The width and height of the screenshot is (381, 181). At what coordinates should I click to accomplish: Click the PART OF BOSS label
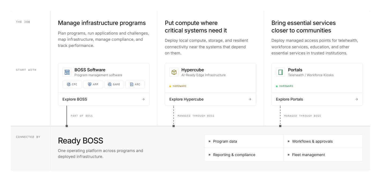(x=82, y=116)
